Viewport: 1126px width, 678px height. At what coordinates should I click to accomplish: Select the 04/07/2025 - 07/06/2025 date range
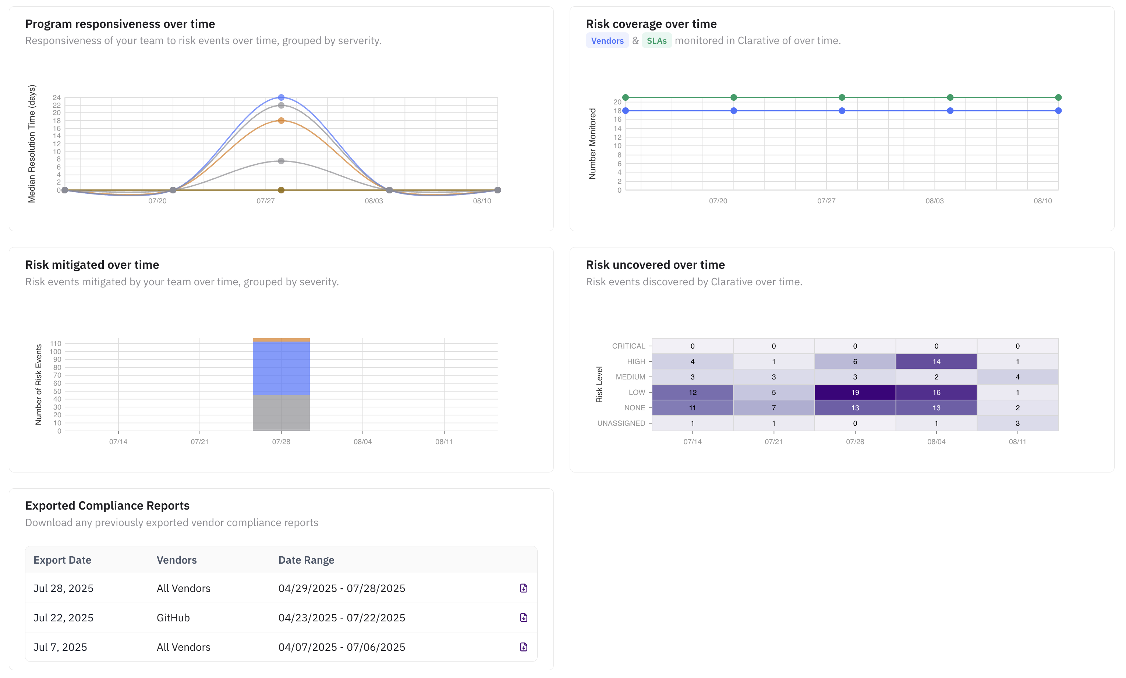pos(342,647)
